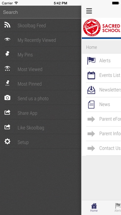Choose Share App option

(41, 113)
